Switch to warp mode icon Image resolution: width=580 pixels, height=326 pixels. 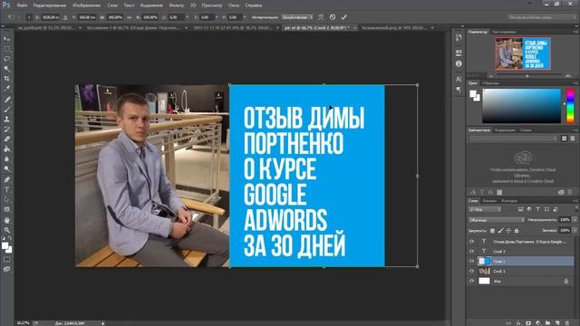tap(321, 17)
